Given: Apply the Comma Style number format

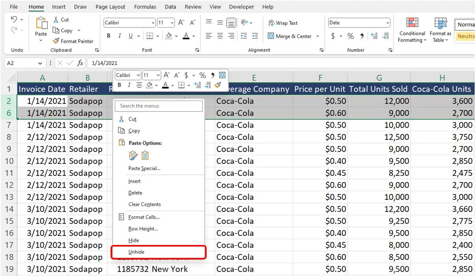Looking at the screenshot, I should click(362, 36).
